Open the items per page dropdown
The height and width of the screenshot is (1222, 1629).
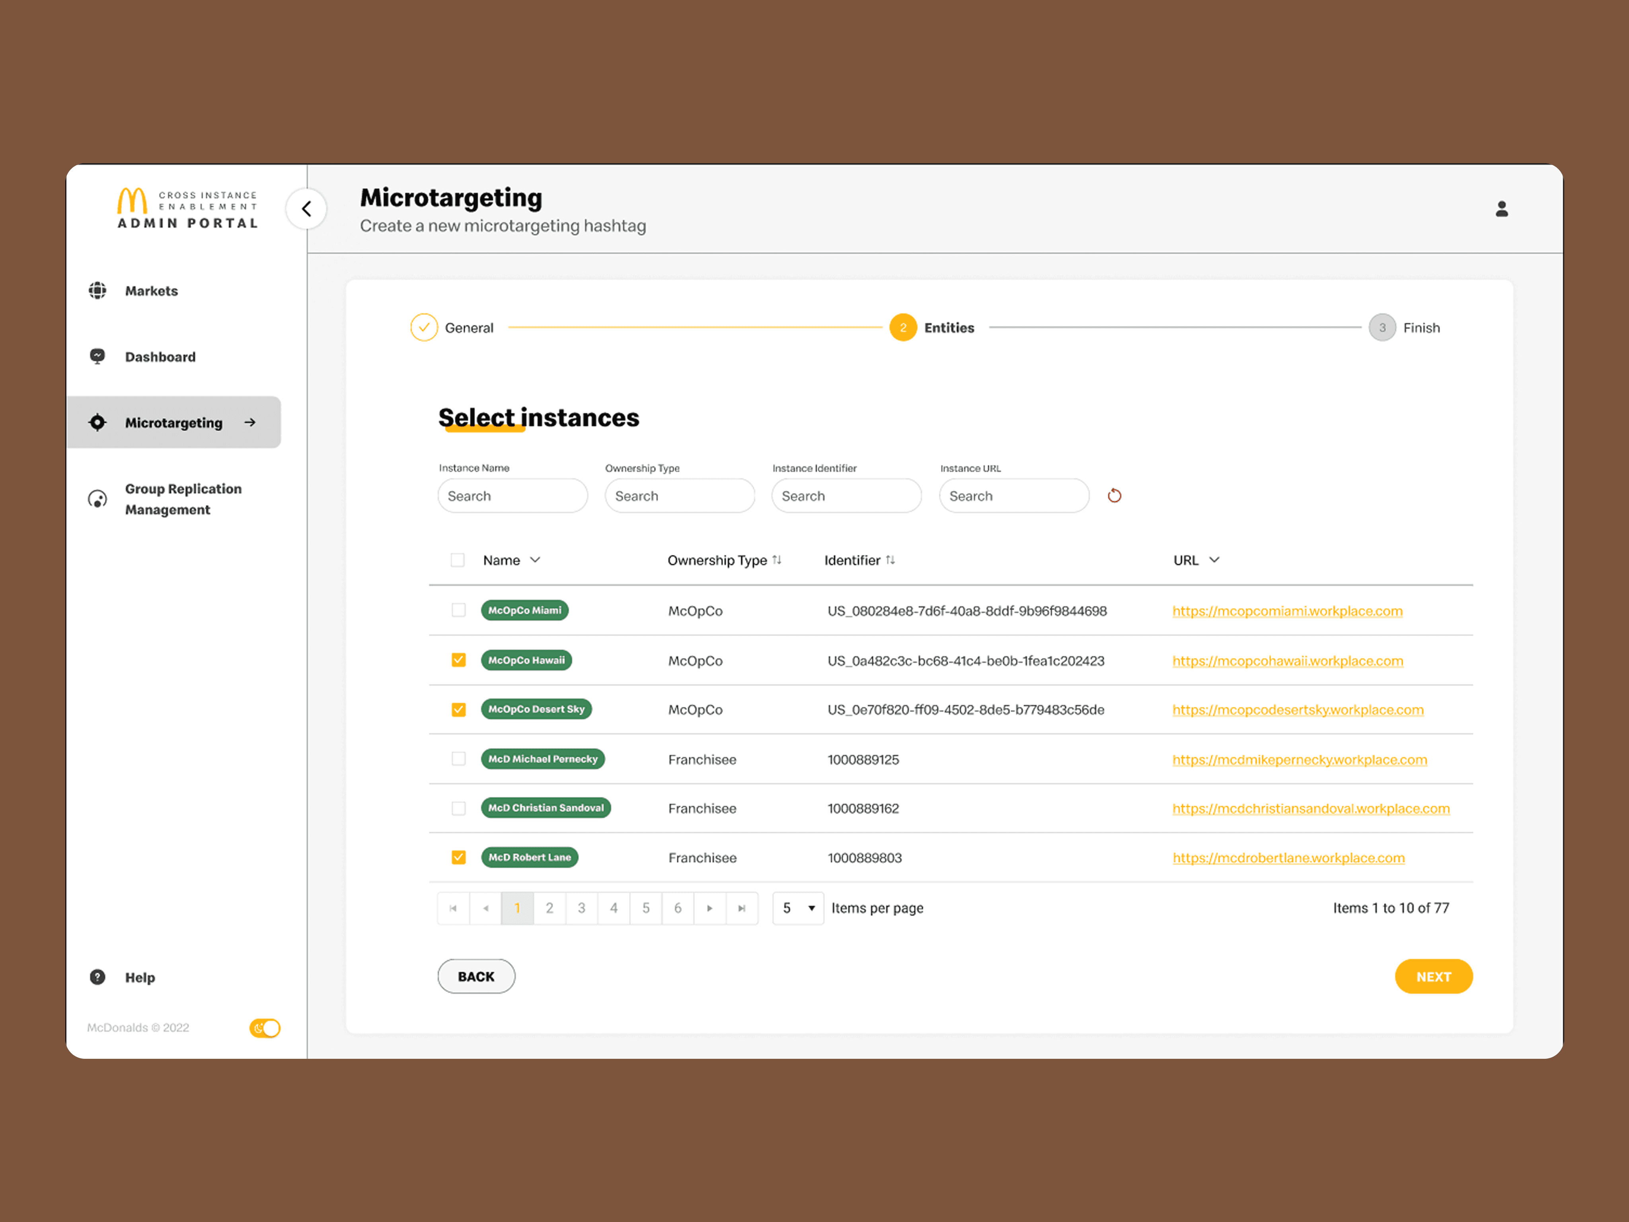(x=797, y=908)
